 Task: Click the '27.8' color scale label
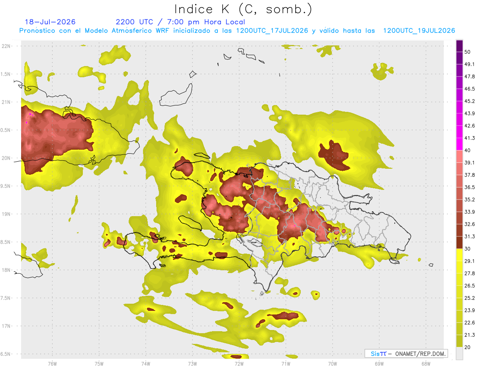pyautogui.click(x=470, y=273)
